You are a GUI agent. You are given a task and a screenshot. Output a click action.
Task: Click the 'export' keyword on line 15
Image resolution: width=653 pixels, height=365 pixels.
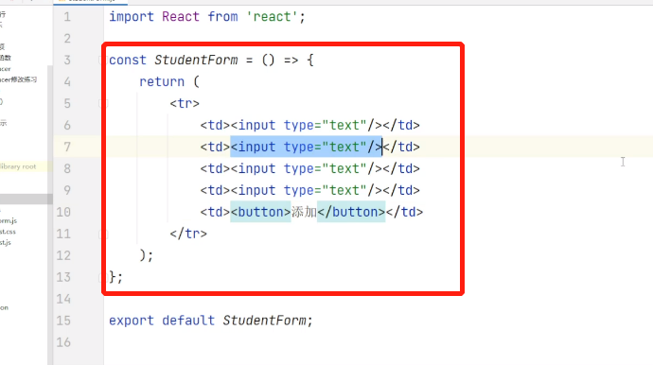[132, 321]
